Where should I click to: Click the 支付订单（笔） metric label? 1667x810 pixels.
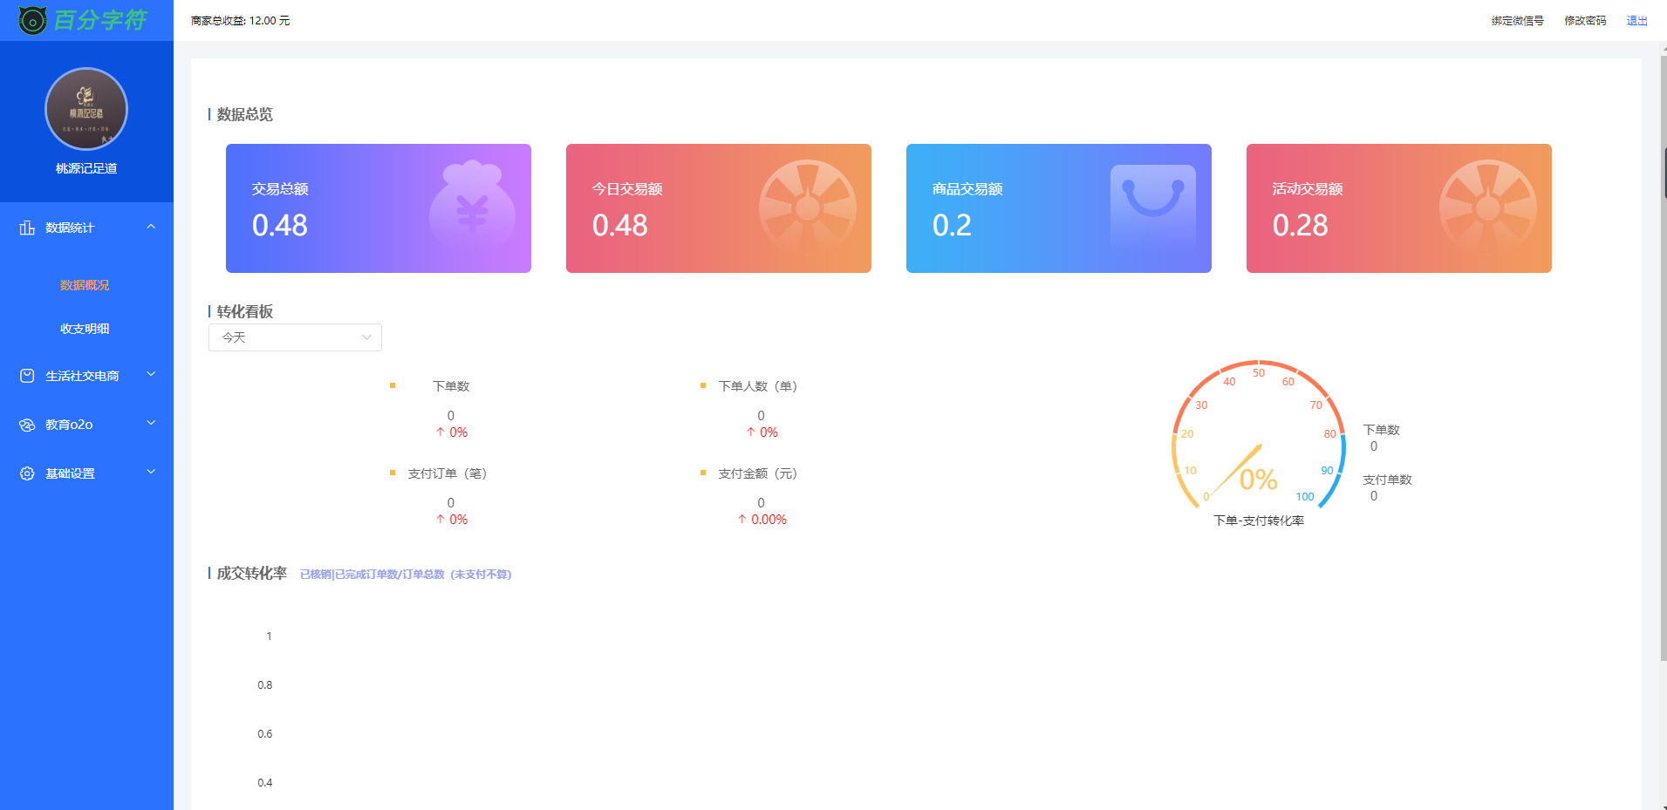point(447,473)
